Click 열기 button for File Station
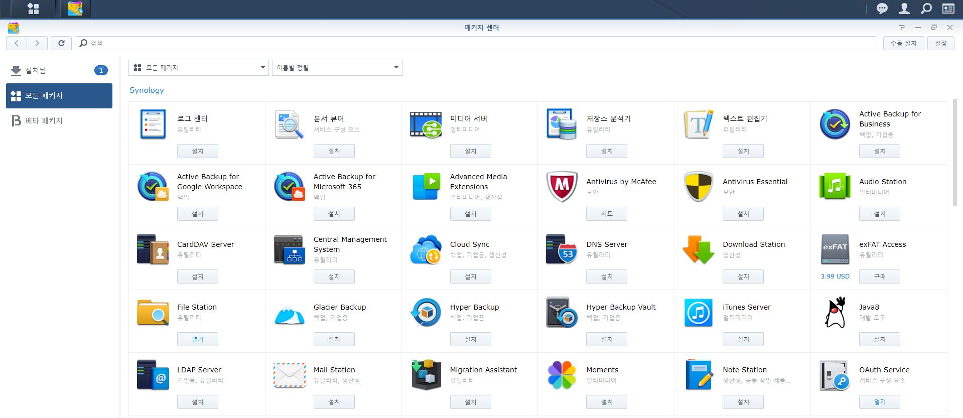Screen dimensions: 963x418 click(x=198, y=339)
